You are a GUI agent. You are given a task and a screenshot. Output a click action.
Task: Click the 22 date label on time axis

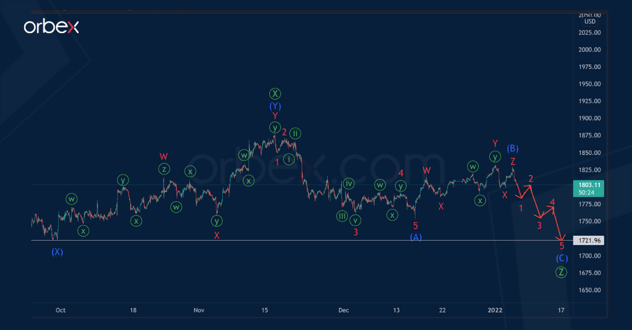(x=442, y=311)
